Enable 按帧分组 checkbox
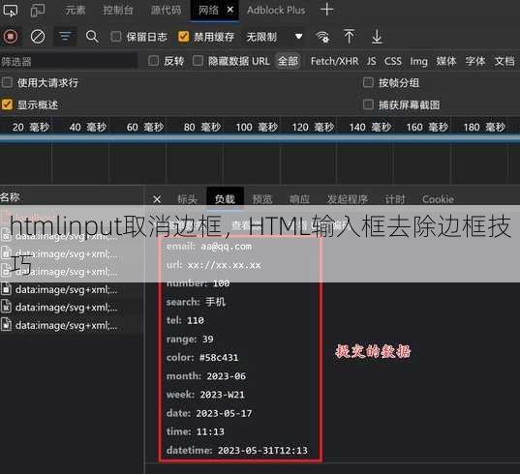This screenshot has width=520, height=474. (368, 82)
